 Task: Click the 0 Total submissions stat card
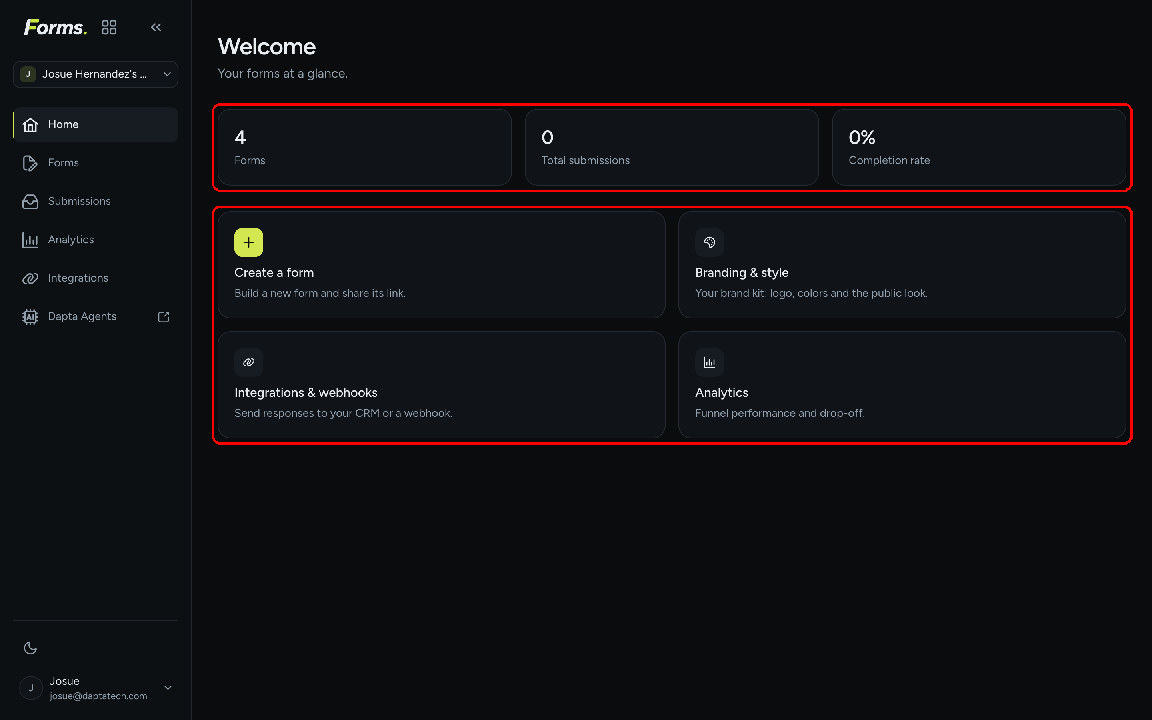(672, 147)
